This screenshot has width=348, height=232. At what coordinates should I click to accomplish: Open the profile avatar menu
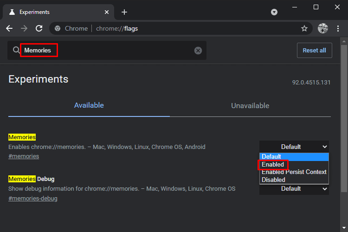tap(322, 28)
